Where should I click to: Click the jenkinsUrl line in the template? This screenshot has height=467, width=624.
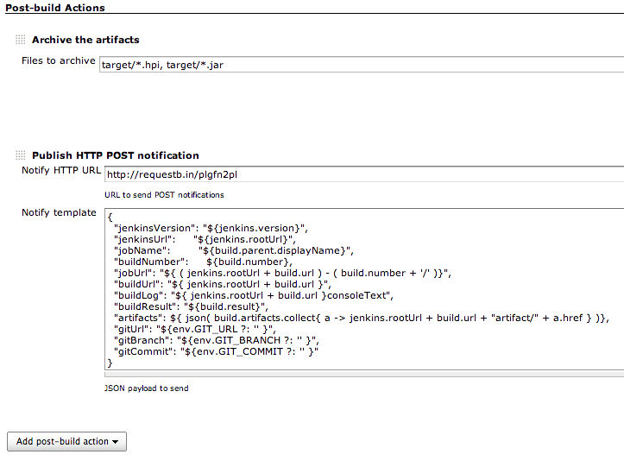(x=205, y=239)
